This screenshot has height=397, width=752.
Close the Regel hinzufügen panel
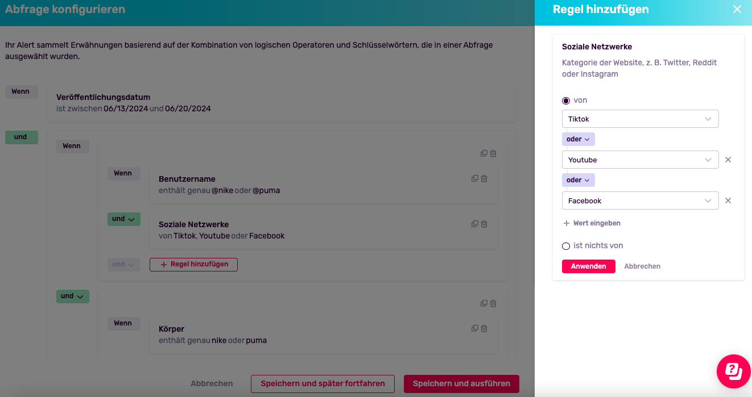737,9
